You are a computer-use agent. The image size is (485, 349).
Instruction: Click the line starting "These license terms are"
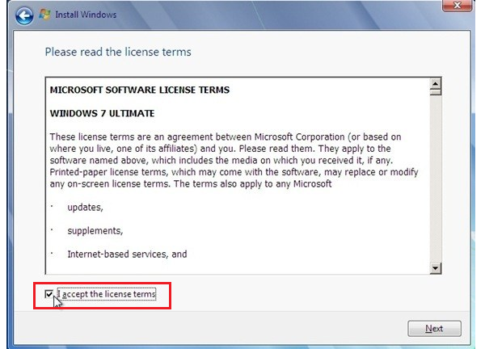pos(225,137)
